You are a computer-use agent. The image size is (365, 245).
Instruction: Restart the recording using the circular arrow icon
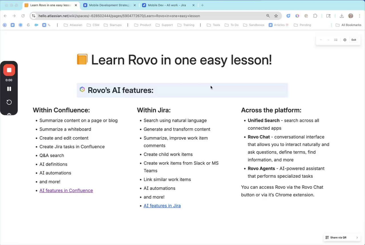[x=9, y=102]
